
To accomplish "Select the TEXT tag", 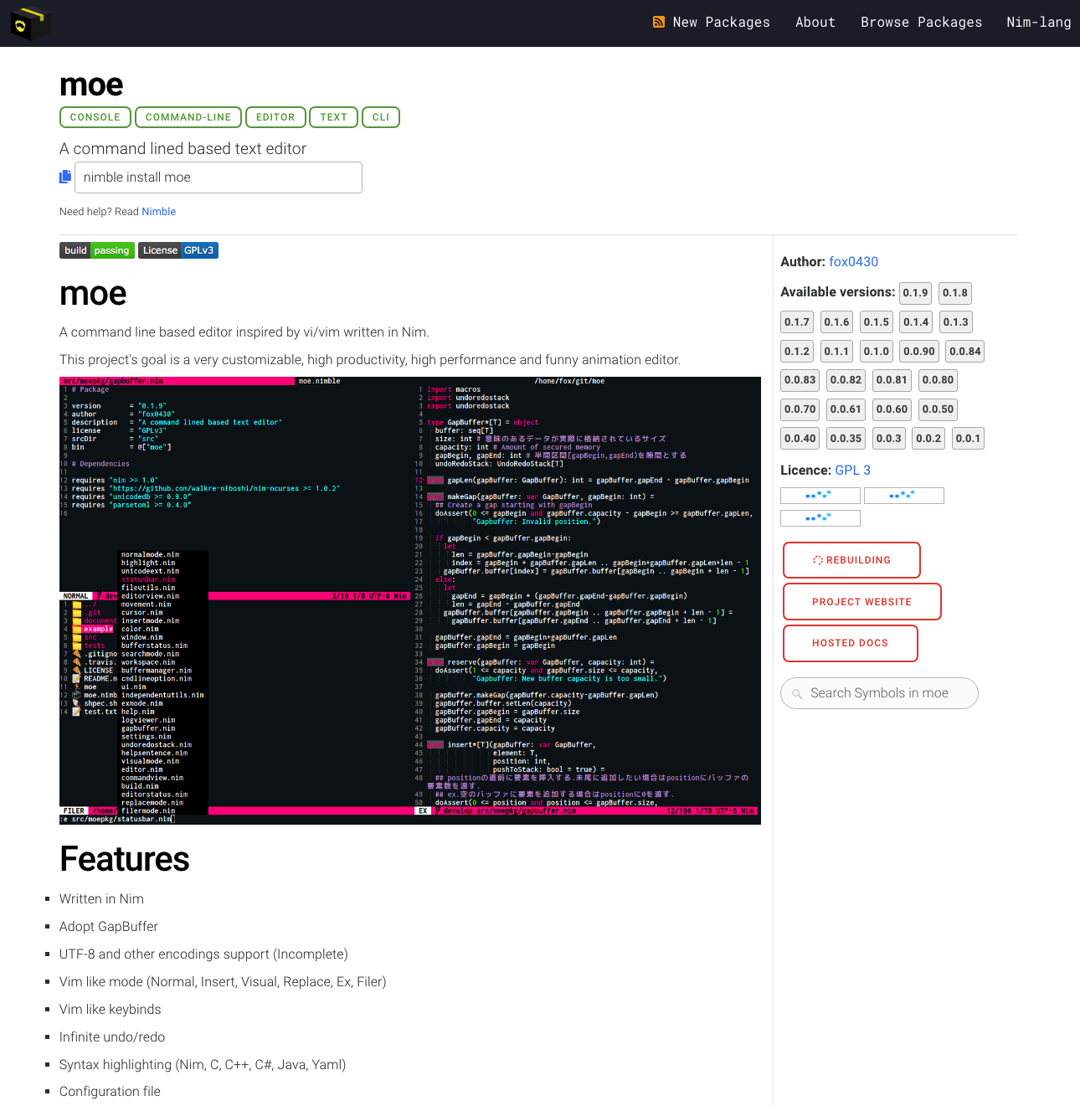I will [x=333, y=117].
